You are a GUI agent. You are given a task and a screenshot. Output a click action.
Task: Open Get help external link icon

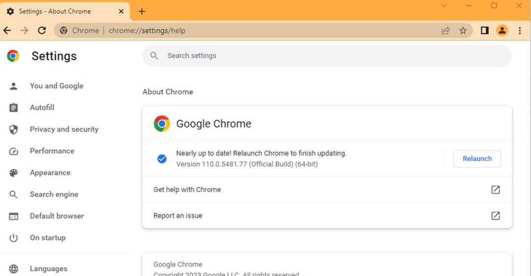pyautogui.click(x=496, y=190)
